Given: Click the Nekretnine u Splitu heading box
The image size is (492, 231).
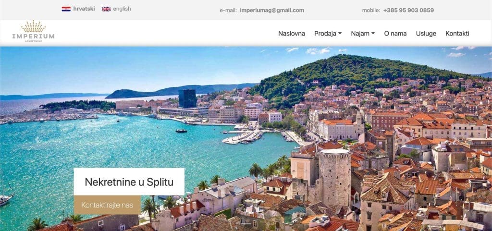Looking at the screenshot, I should [x=129, y=182].
